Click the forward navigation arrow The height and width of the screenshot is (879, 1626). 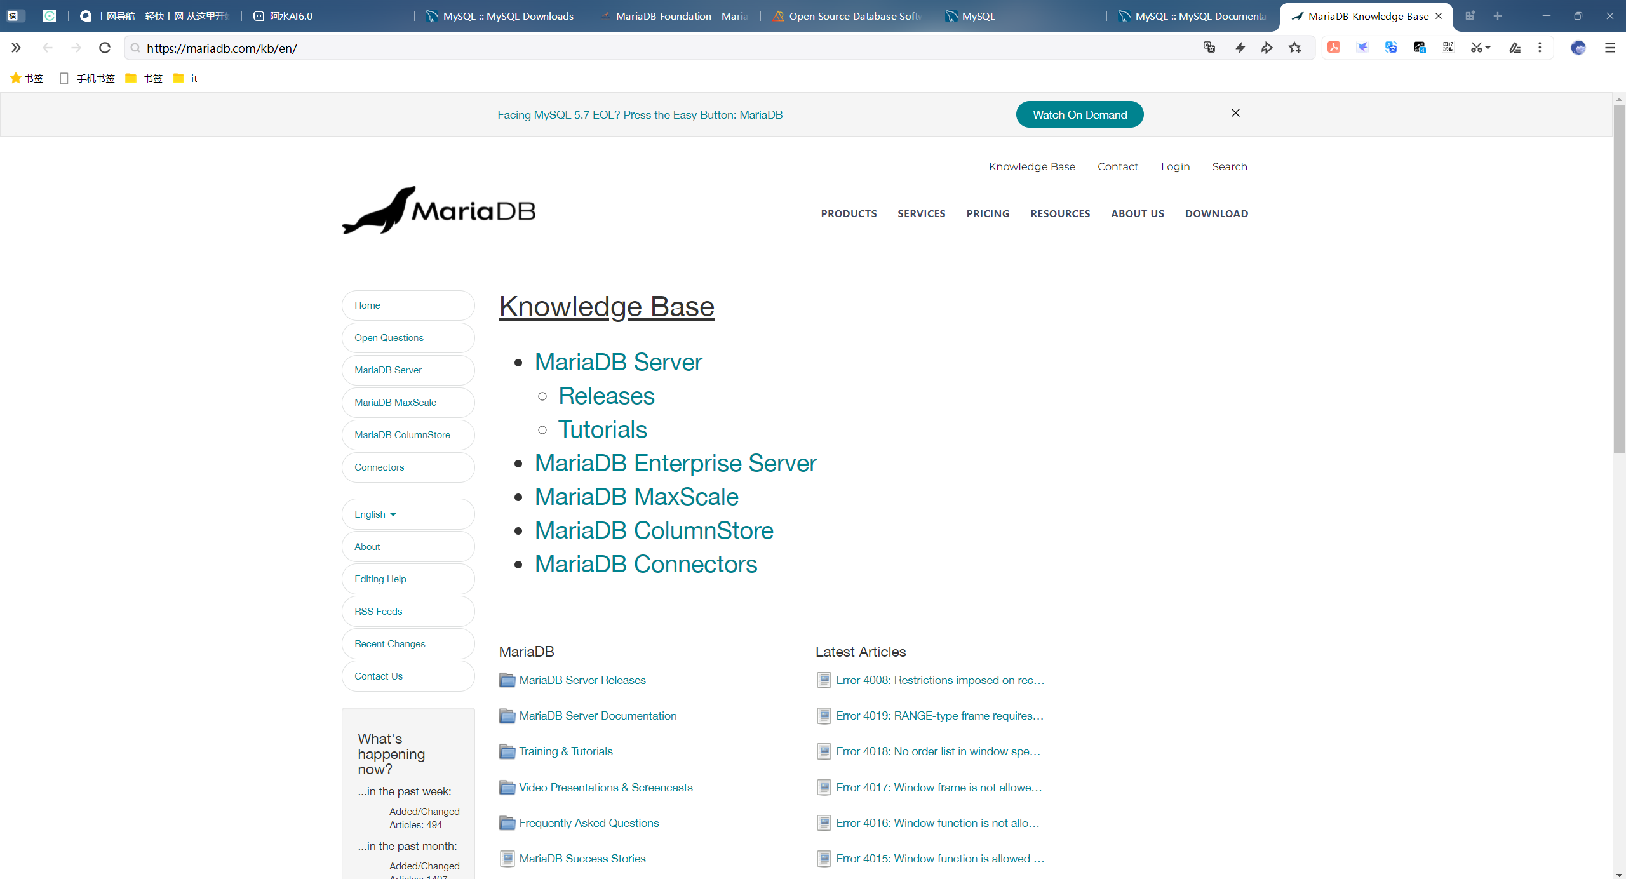76,48
